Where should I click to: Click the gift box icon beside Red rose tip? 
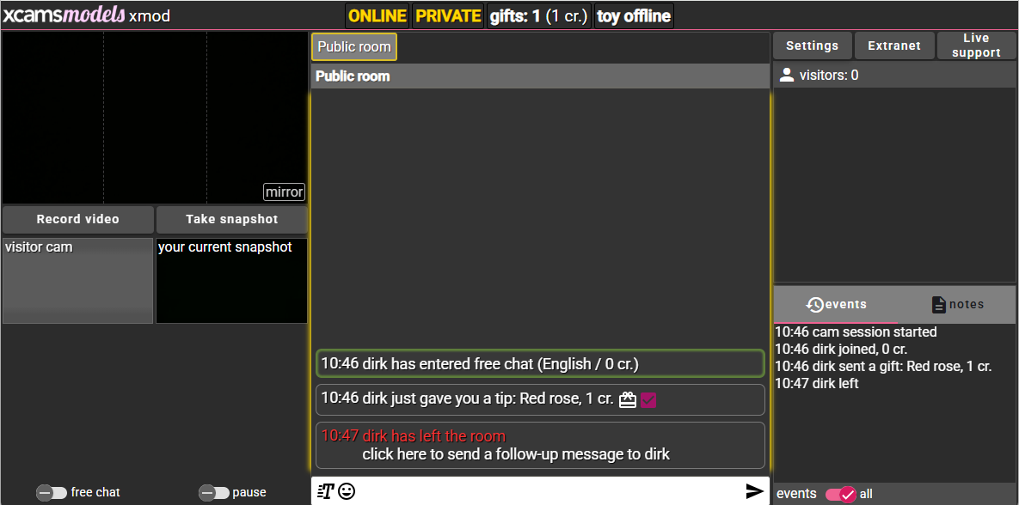627,399
